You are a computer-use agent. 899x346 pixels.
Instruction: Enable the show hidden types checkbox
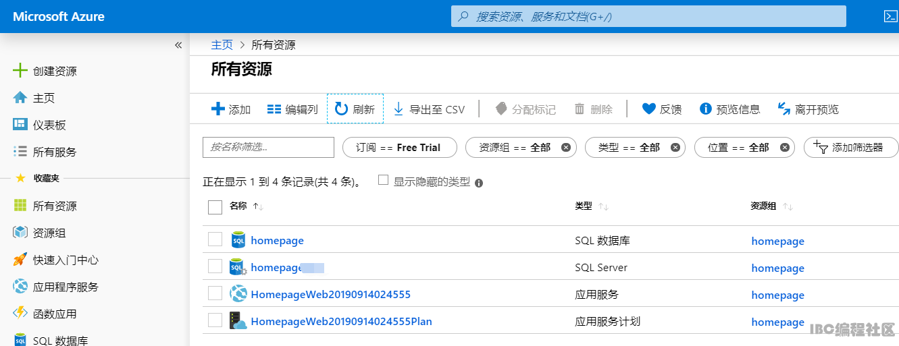tap(383, 180)
